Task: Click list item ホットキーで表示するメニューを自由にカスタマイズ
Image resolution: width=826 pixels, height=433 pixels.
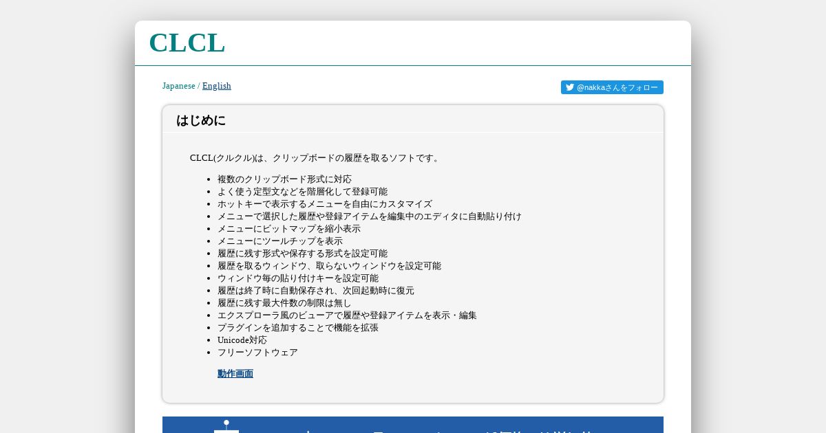Action: [x=325, y=204]
